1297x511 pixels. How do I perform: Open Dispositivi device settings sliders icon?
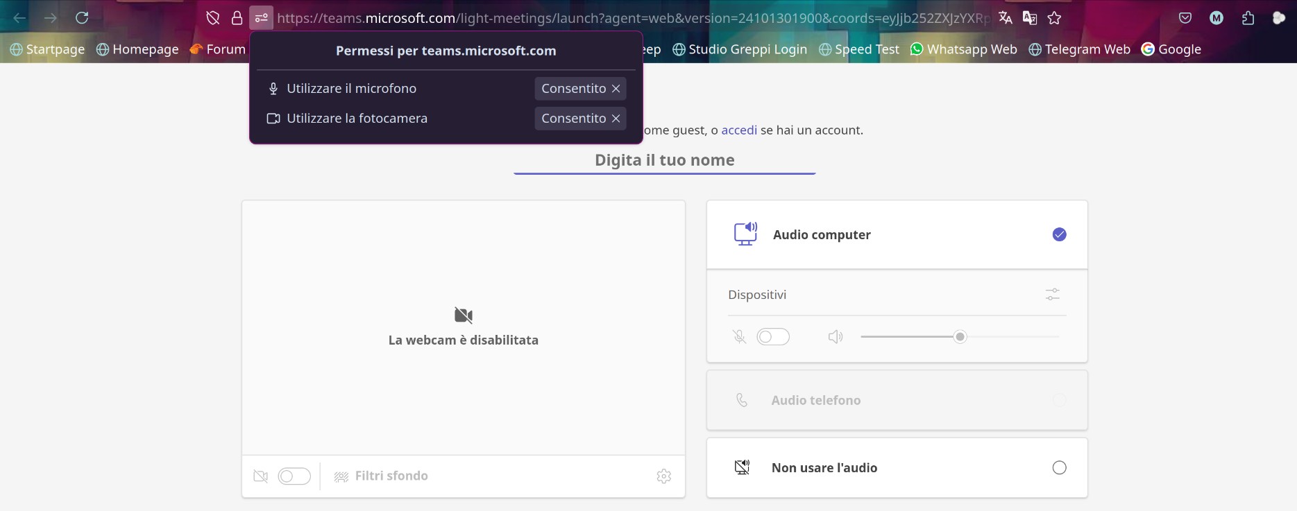click(1053, 295)
